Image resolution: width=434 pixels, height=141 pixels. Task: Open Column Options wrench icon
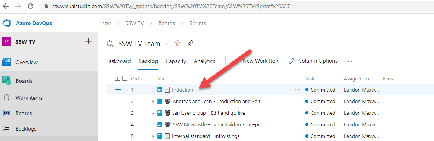coord(292,61)
